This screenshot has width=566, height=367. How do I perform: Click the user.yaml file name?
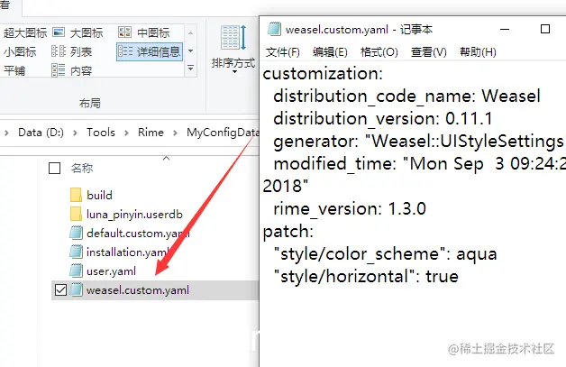point(111,271)
